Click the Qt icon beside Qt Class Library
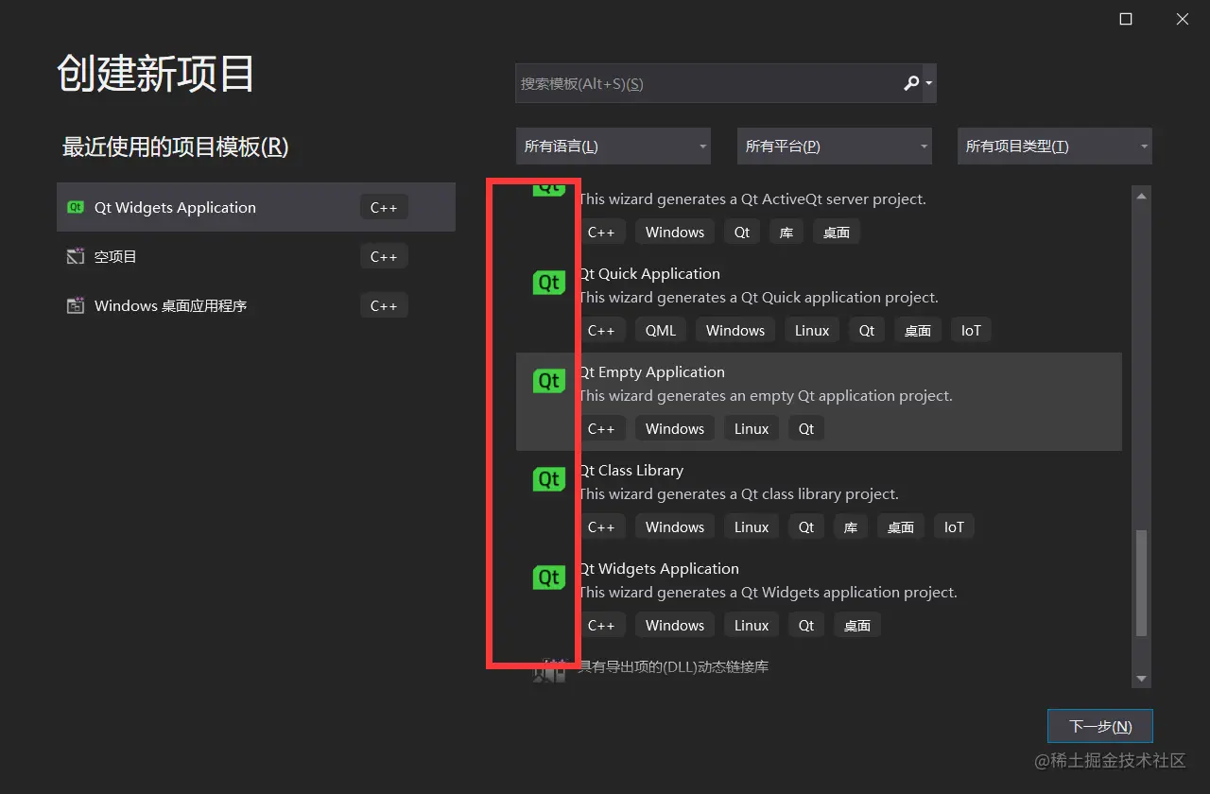 point(548,478)
